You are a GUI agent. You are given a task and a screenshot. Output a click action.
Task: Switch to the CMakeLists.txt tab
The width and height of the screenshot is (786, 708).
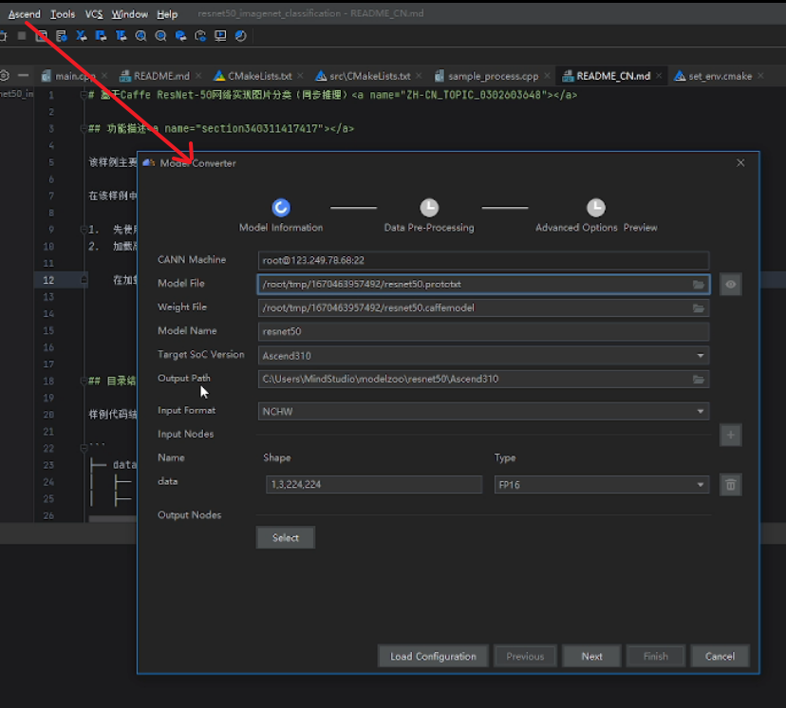point(260,76)
